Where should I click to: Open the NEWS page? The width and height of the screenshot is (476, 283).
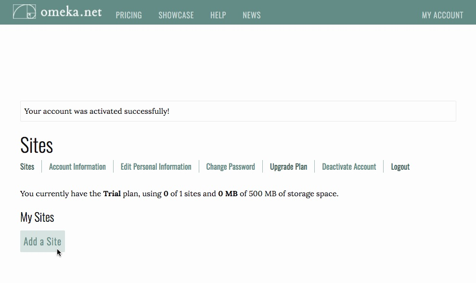click(x=251, y=15)
